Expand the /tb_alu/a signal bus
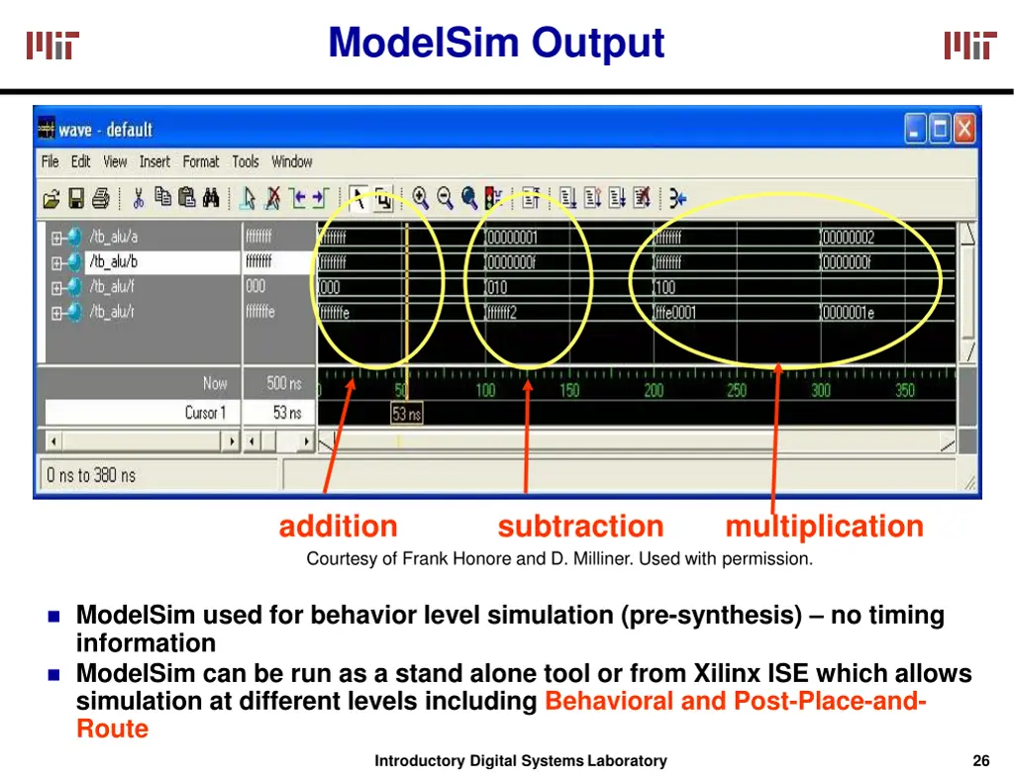 pyautogui.click(x=56, y=238)
